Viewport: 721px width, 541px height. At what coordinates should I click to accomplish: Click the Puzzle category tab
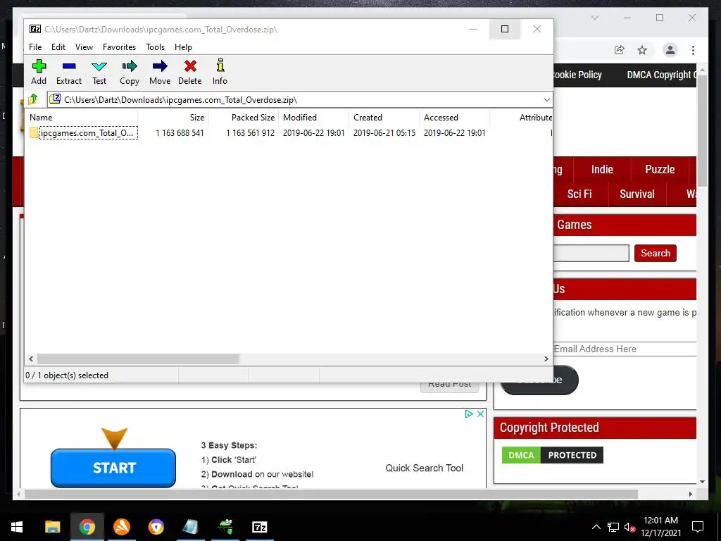[x=660, y=169]
